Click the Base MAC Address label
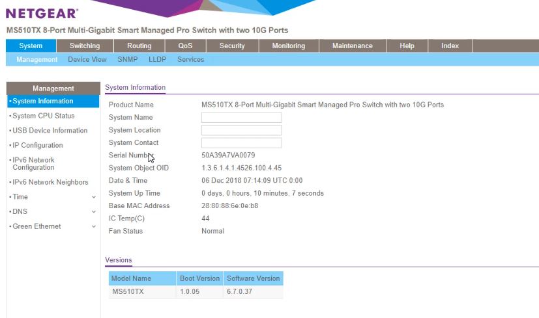539x318 pixels. [x=139, y=206]
